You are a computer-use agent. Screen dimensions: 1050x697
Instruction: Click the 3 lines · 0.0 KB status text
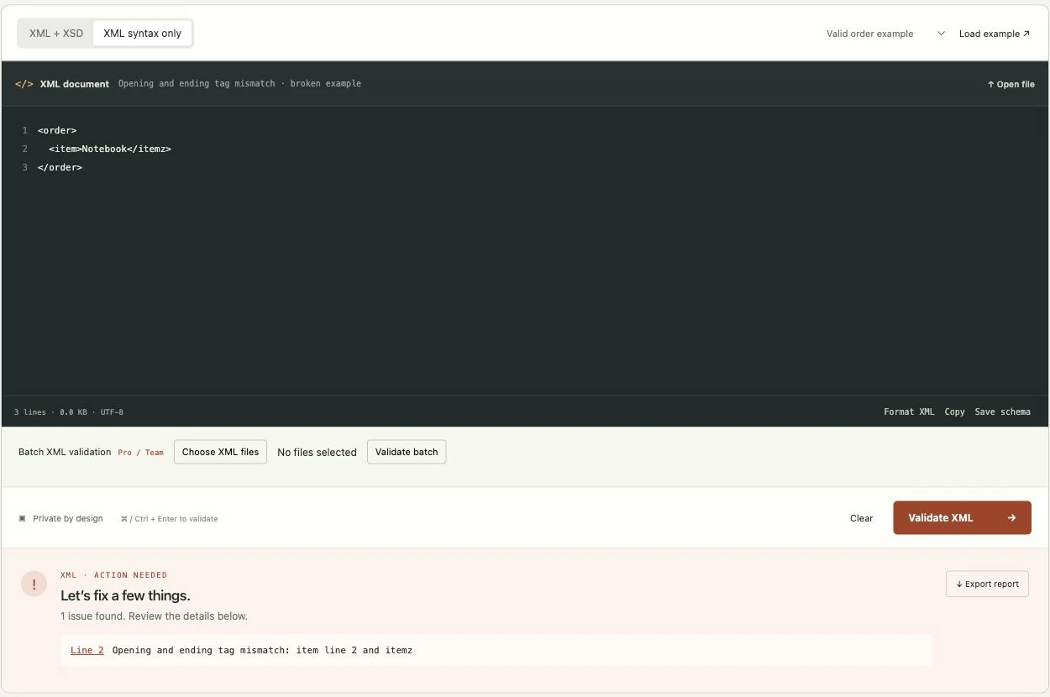(x=69, y=412)
